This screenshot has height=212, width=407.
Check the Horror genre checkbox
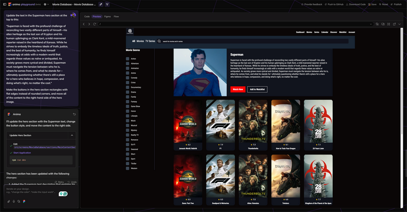(128, 111)
